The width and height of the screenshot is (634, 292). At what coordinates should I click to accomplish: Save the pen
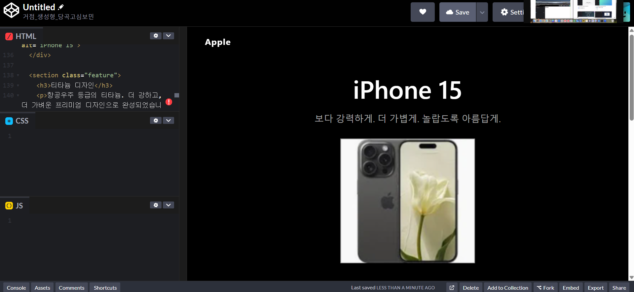pyautogui.click(x=458, y=12)
